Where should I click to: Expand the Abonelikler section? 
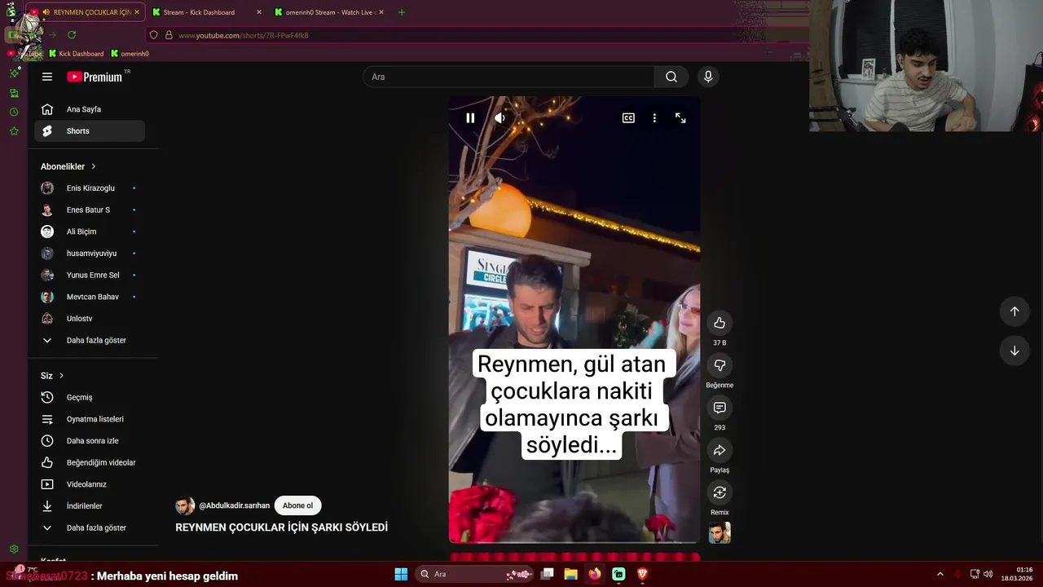pos(68,166)
